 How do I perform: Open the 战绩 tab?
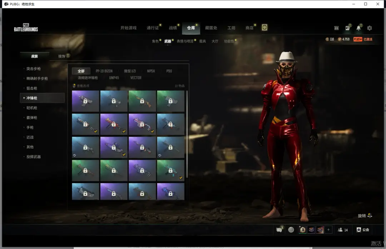click(173, 28)
